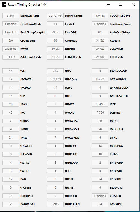This screenshot has width=140, height=212.
Task: Click the 'tRDDATA' label text
Action: (x=116, y=188)
